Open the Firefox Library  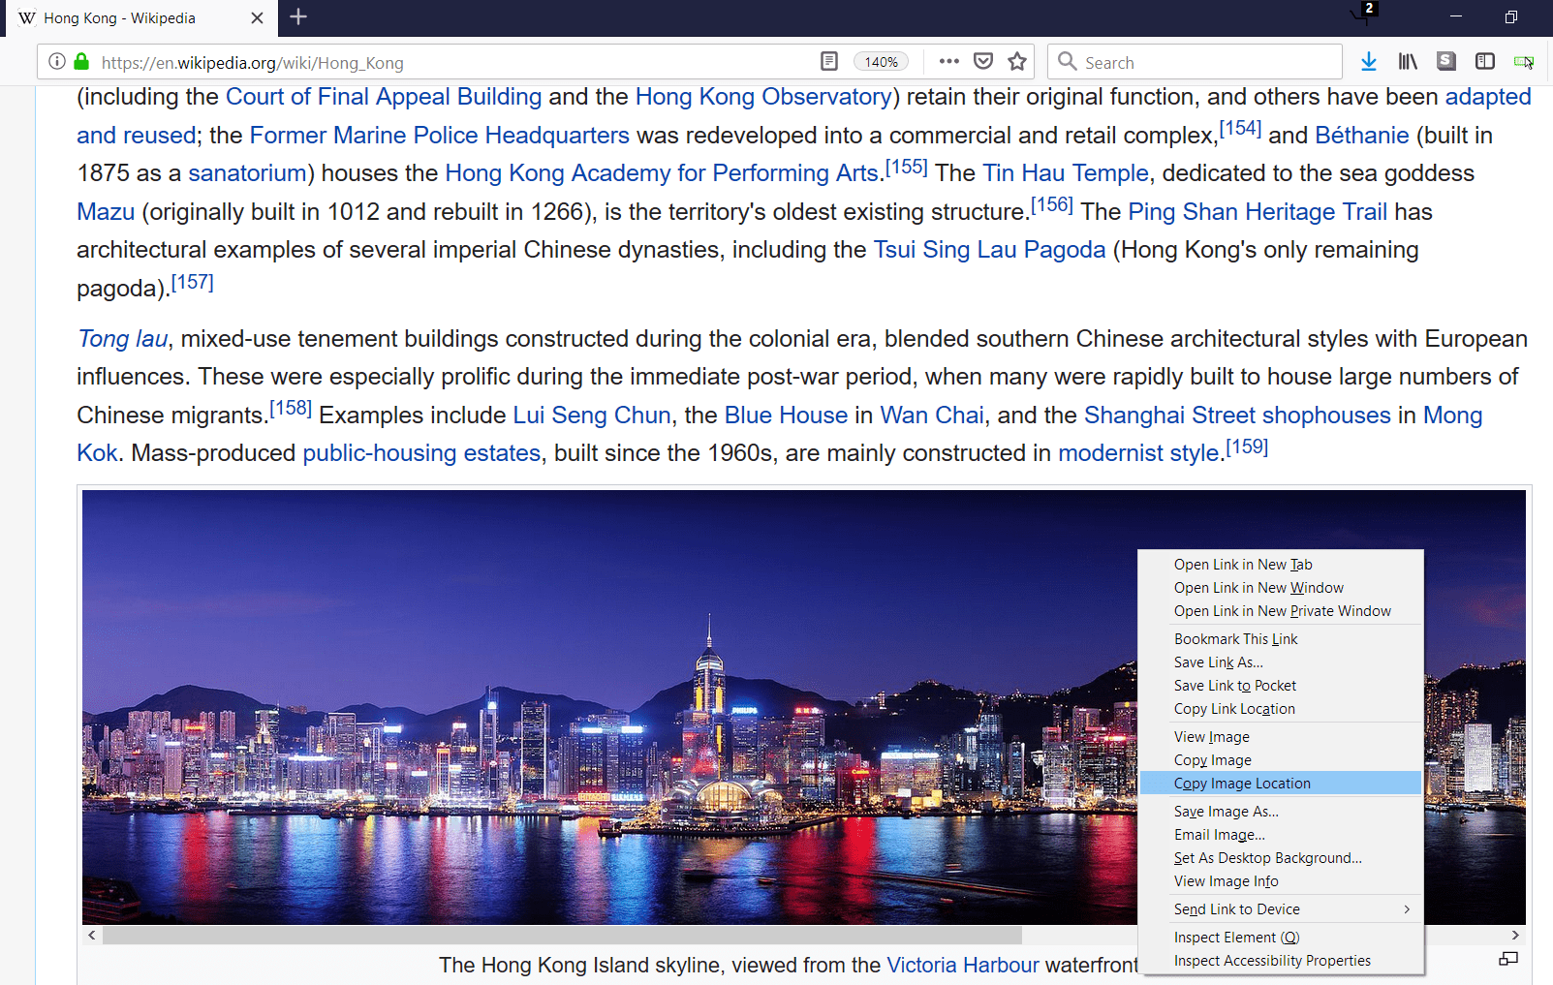point(1408,61)
